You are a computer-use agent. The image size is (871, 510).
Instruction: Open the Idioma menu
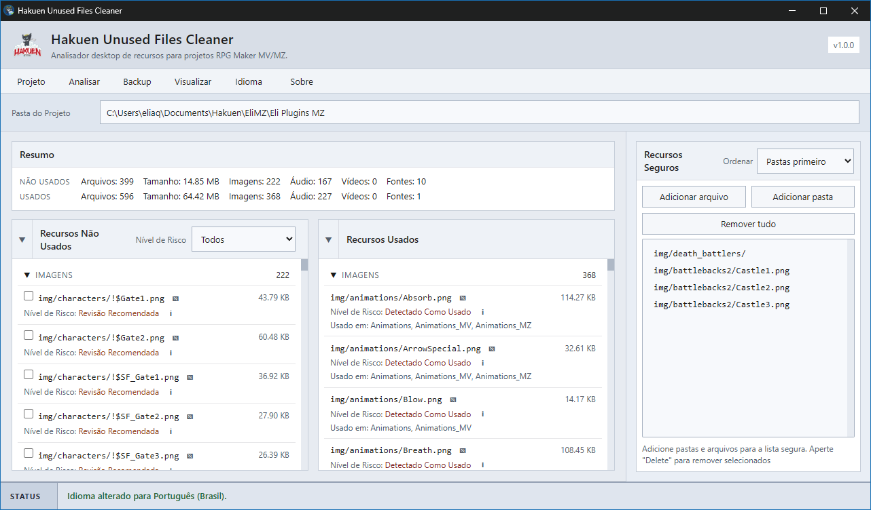(249, 81)
